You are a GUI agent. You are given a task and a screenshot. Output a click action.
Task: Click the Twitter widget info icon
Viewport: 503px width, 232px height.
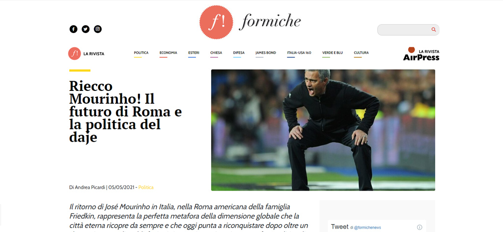pos(419,227)
